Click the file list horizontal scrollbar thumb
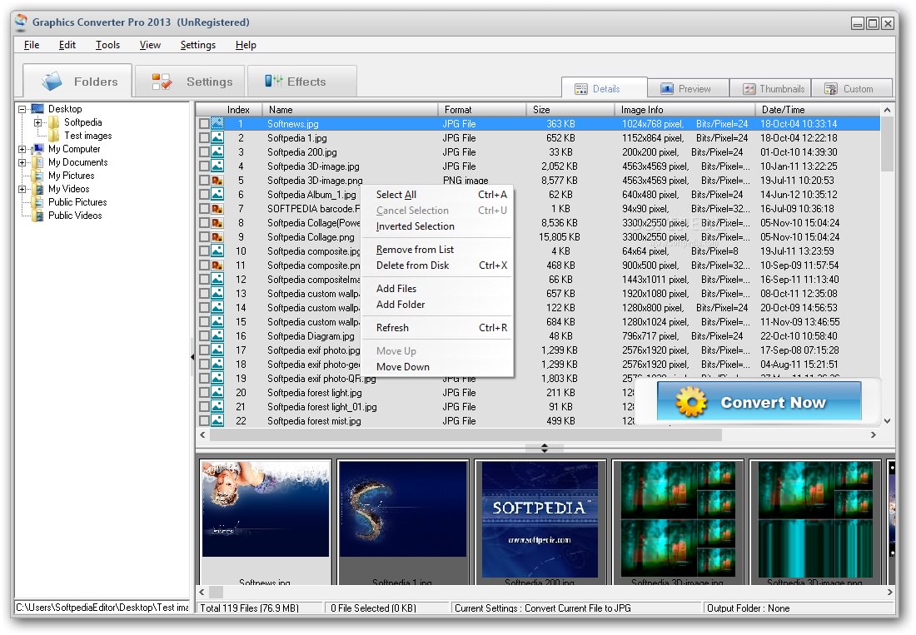Screen dimensions: 916x635 tap(465, 434)
